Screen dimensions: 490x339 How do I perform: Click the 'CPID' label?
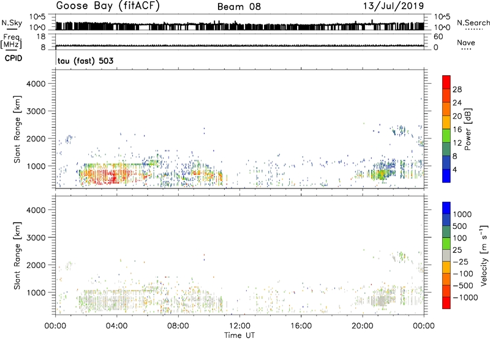(x=13, y=58)
